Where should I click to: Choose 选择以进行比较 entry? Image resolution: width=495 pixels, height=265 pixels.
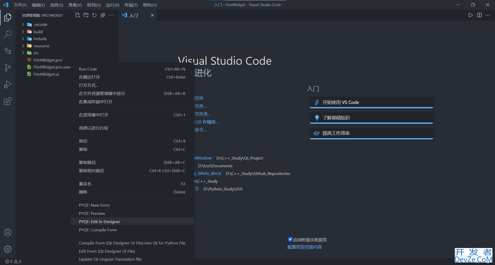[132, 128]
